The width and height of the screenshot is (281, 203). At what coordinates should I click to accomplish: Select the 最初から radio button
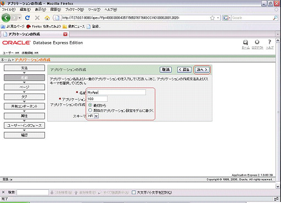click(x=90, y=105)
